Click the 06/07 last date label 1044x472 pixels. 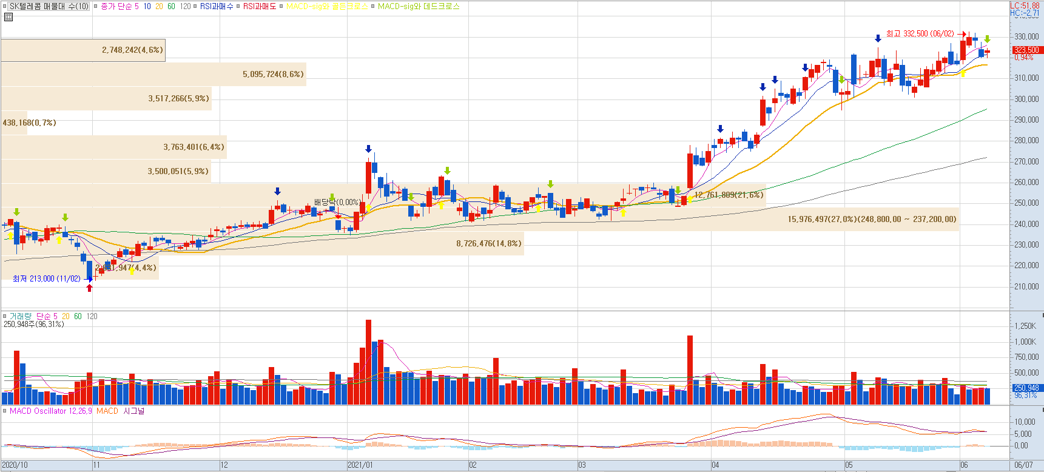pyautogui.click(x=1023, y=465)
